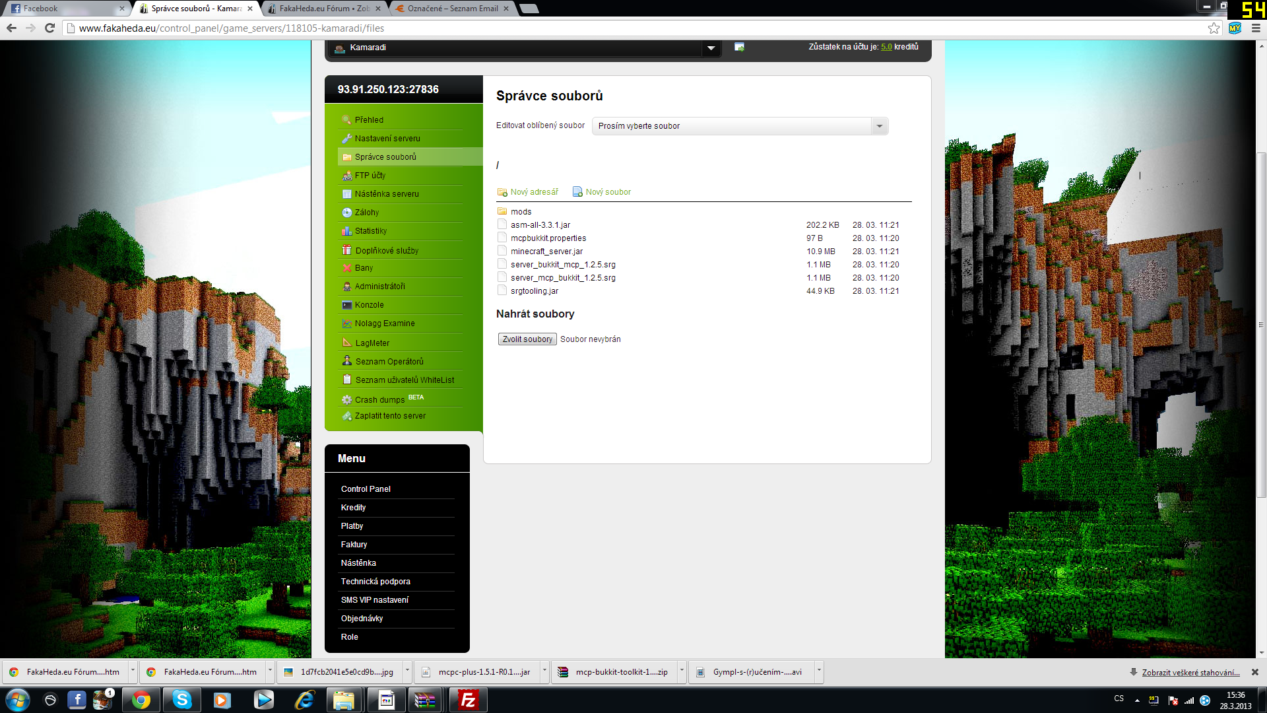
Task: Open Faktury in the Menu
Action: [354, 544]
